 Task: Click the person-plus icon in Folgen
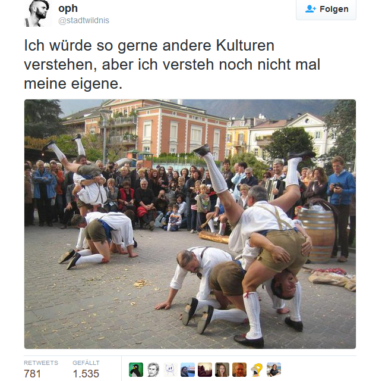pos(311,9)
